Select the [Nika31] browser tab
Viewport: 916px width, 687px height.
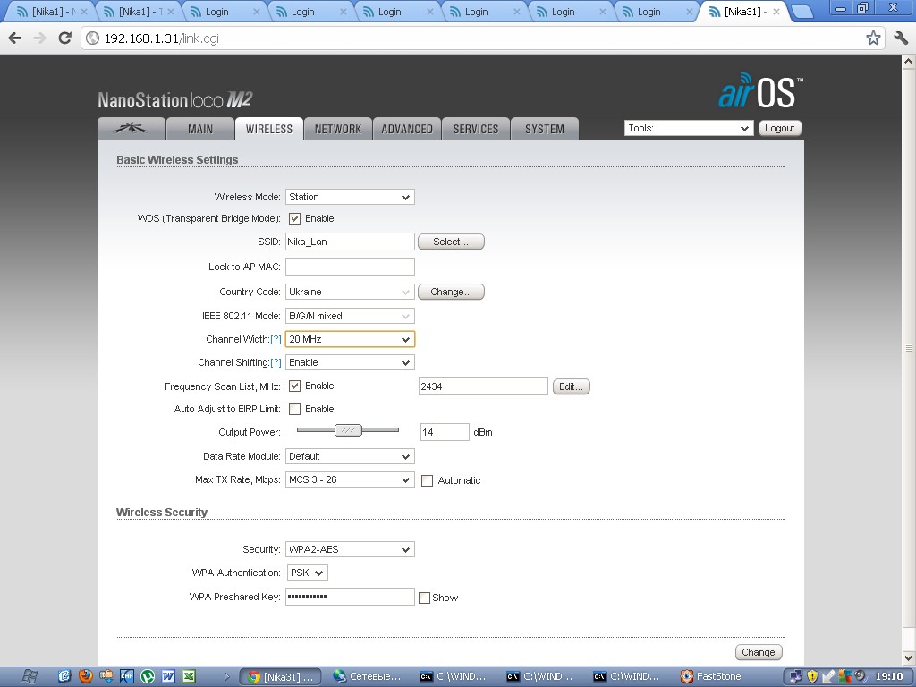[x=742, y=12]
